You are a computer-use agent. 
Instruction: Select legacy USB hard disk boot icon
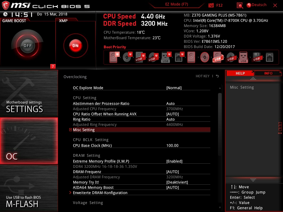click(x=218, y=57)
